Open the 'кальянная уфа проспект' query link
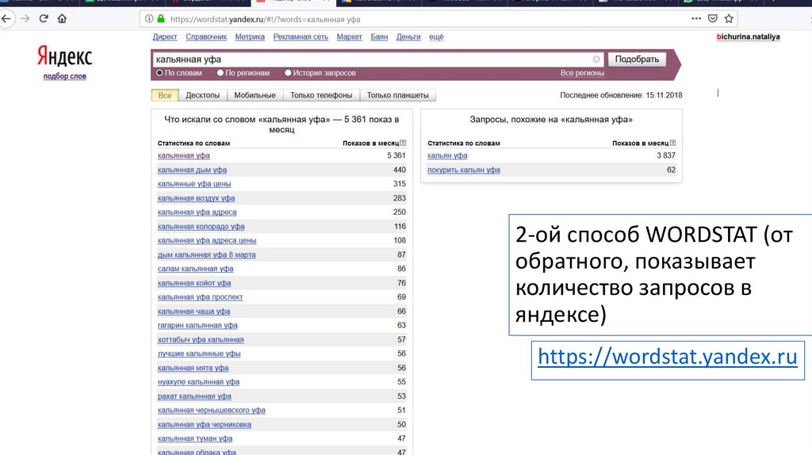Image resolution: width=812 pixels, height=455 pixels. (200, 297)
